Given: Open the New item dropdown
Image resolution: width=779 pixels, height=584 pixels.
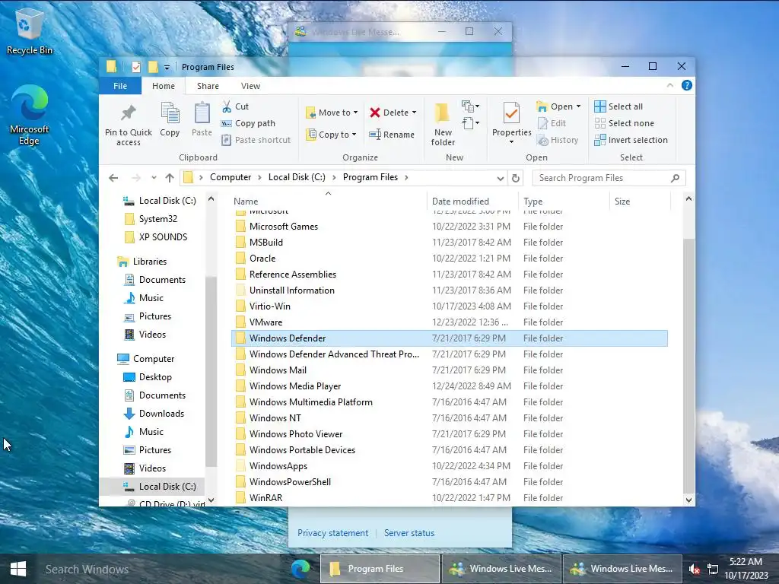Looking at the screenshot, I should (470, 106).
